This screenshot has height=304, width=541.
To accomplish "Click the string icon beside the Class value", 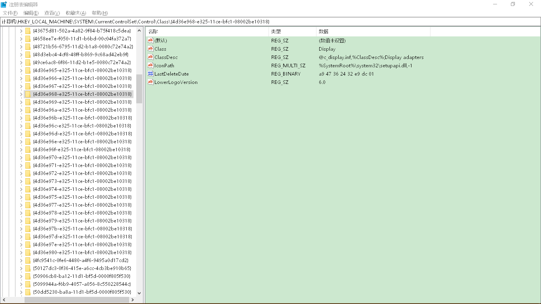I will pos(150,49).
